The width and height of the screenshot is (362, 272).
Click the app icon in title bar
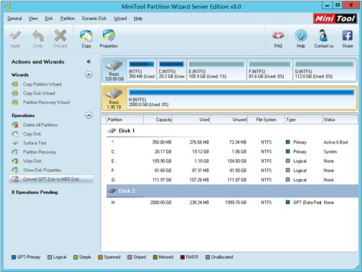pyautogui.click(x=8, y=6)
